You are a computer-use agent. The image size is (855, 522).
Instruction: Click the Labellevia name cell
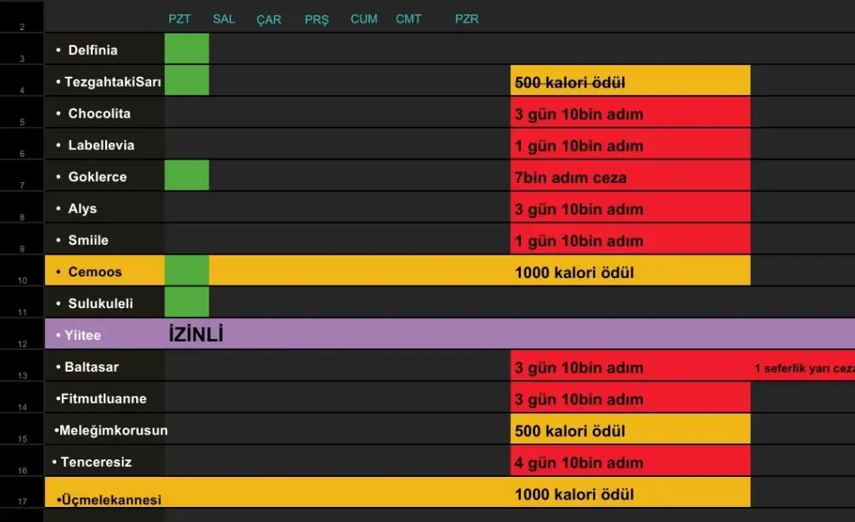tap(104, 145)
